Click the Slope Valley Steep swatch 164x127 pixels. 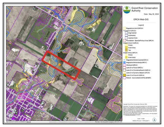coord(126,55)
